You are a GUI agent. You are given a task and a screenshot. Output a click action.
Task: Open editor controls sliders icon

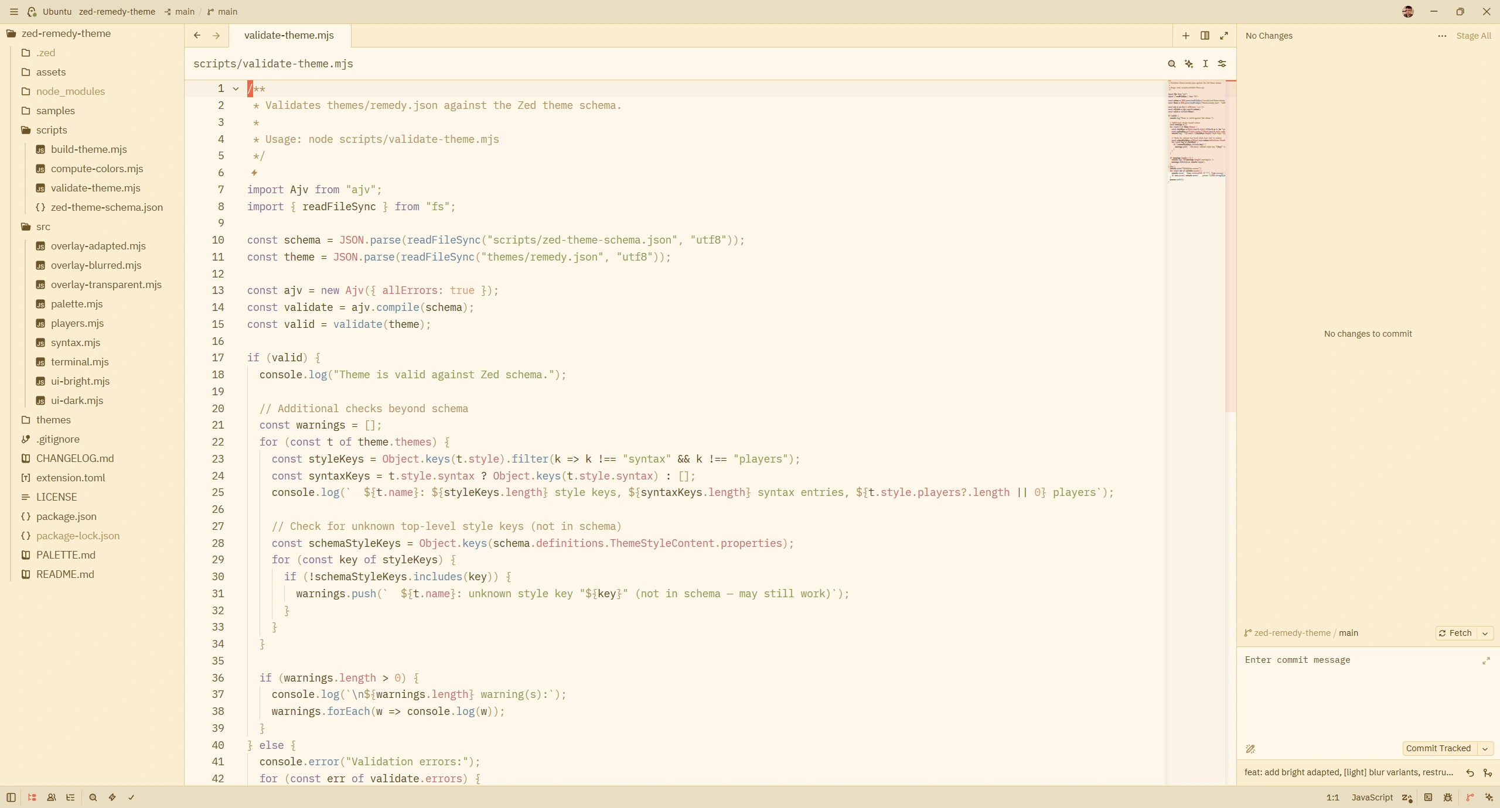(x=1222, y=64)
